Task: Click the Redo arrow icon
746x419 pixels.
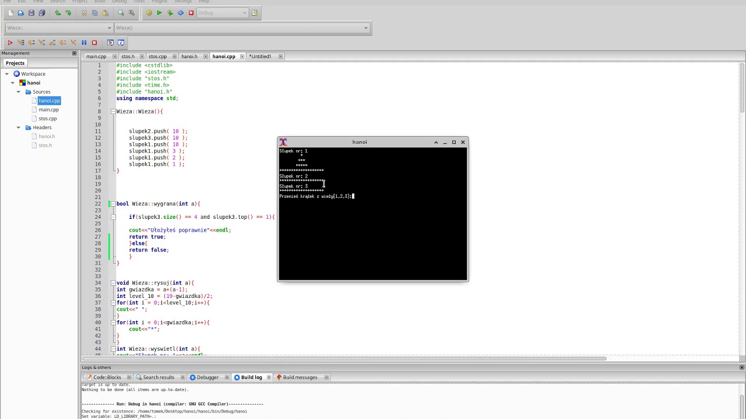Action: pyautogui.click(x=68, y=13)
